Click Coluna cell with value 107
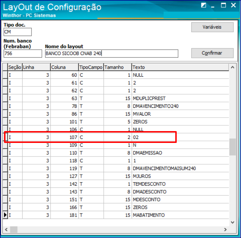241x238 pixels. coord(65,137)
